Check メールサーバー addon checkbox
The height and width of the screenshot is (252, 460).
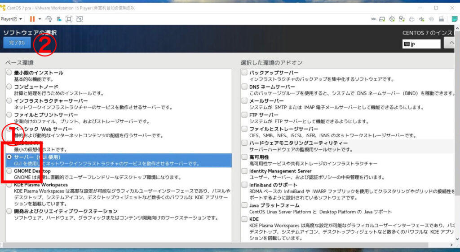coord(244,100)
